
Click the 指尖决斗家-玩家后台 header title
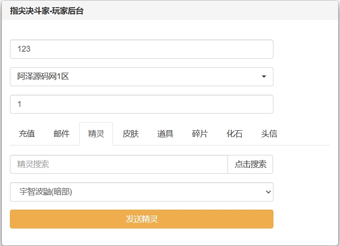coord(47,11)
